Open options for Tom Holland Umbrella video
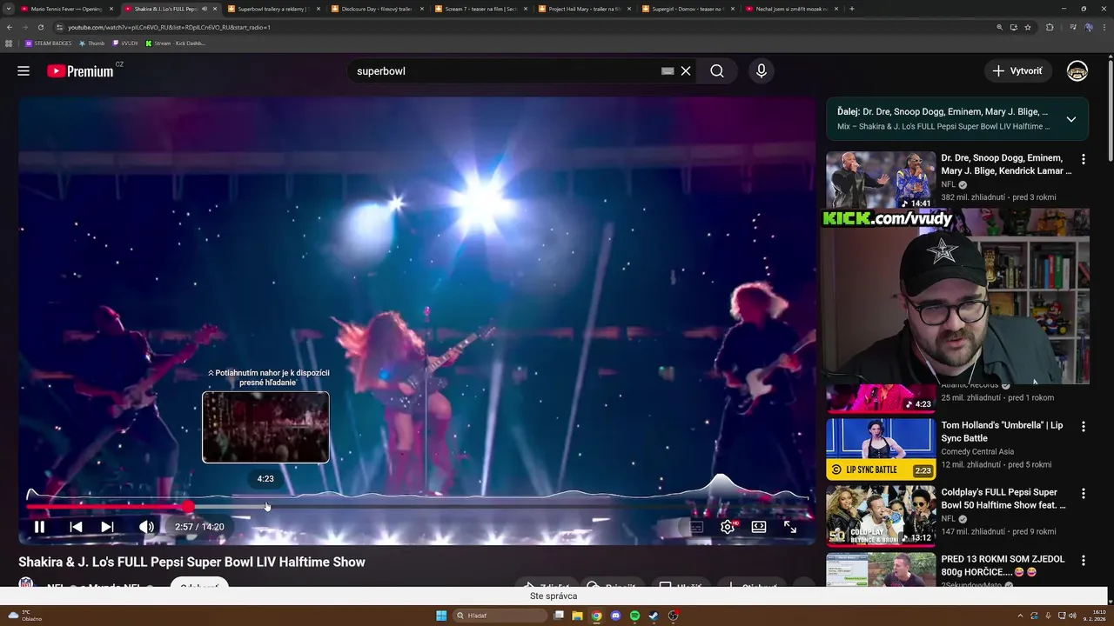This screenshot has width=1114, height=626. coord(1084,427)
